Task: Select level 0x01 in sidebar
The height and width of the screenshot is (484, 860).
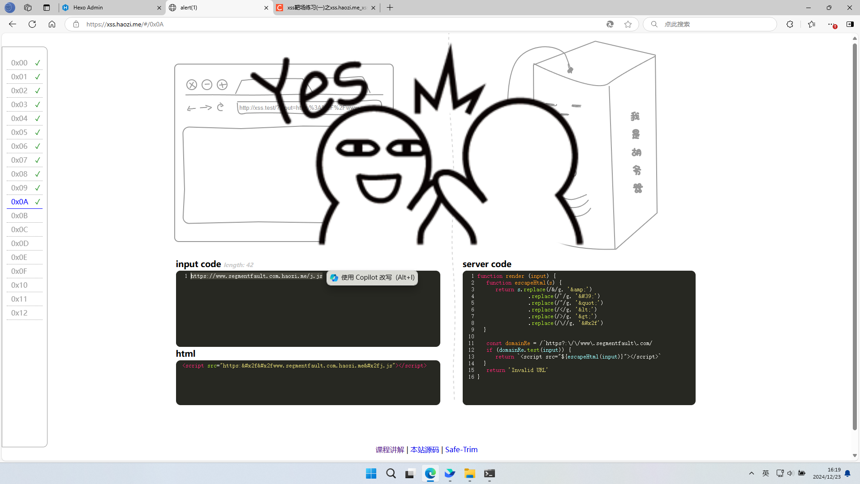Action: pos(25,77)
